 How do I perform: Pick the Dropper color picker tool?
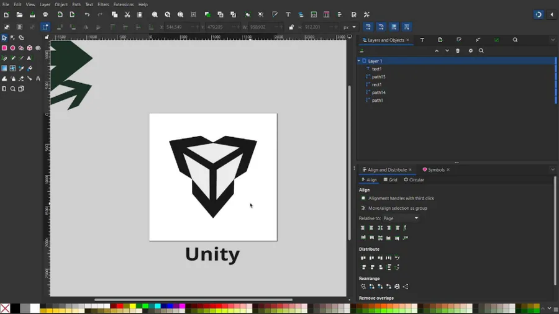(x=21, y=68)
